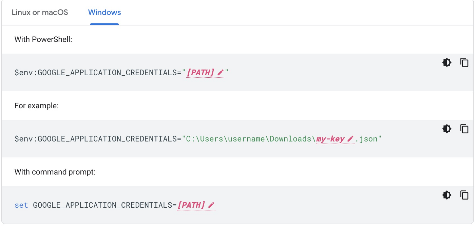Select the Windows tab
This screenshot has width=475, height=227.
coord(104,13)
